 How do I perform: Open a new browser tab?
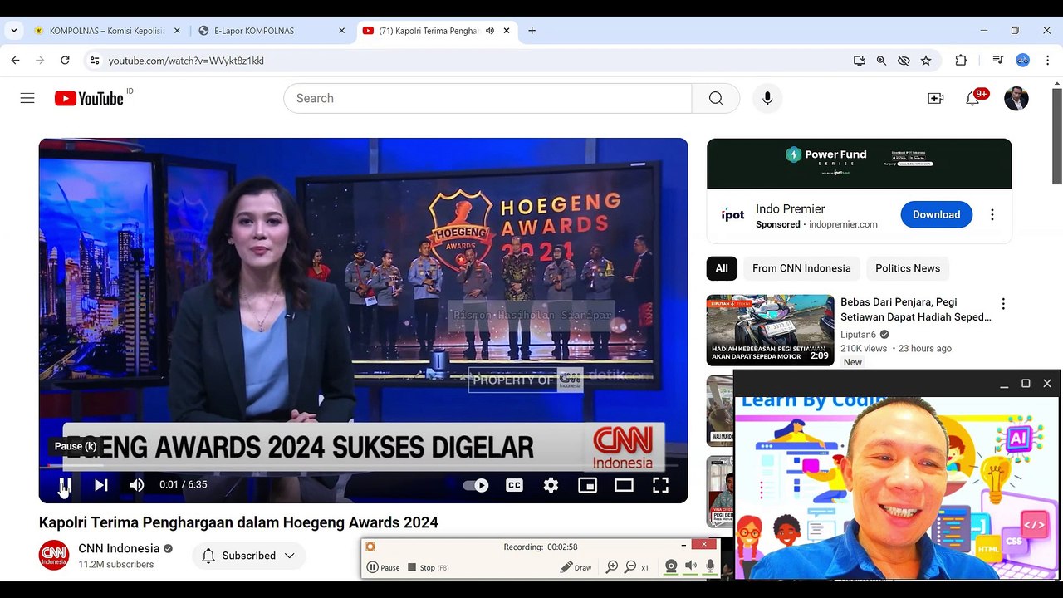point(531,31)
